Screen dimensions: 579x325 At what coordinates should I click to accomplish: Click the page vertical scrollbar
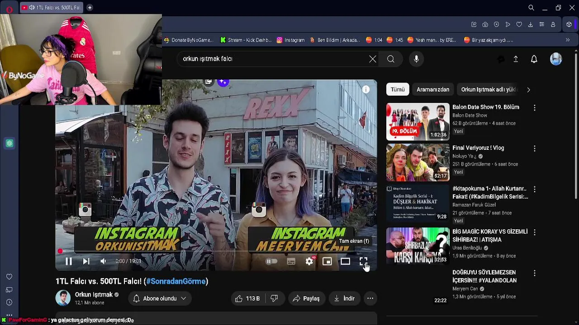coord(576,126)
